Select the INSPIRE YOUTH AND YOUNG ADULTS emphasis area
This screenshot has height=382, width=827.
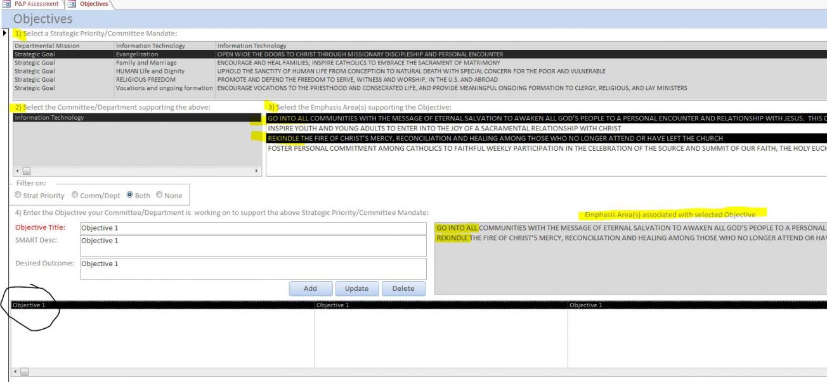[x=547, y=128]
